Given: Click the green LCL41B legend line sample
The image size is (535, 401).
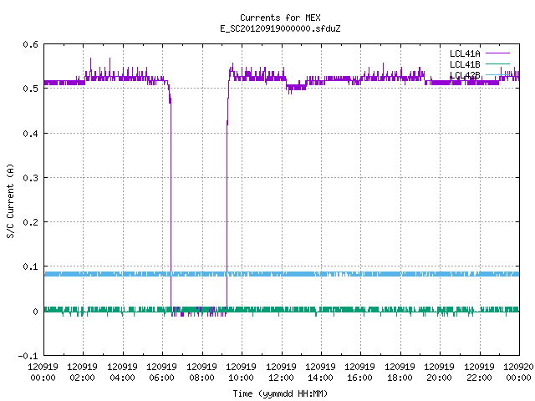Looking at the screenshot, I should 497,63.
